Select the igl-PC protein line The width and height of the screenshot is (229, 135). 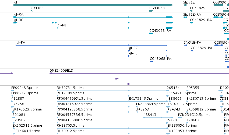[148, 51]
